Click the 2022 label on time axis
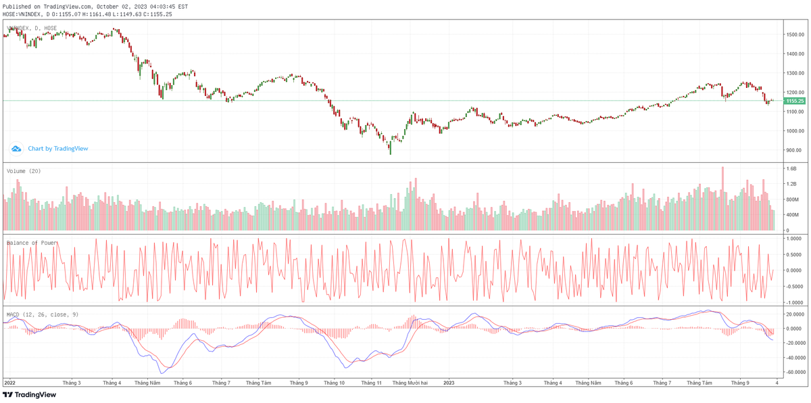The image size is (811, 403). [x=10, y=383]
